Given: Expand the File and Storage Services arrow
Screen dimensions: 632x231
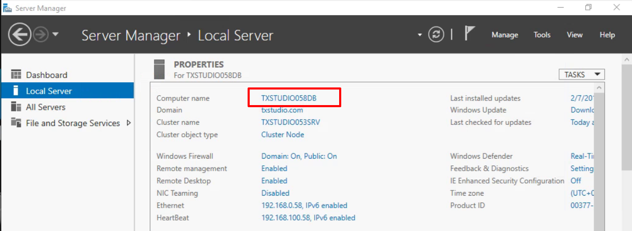Looking at the screenshot, I should (128, 123).
